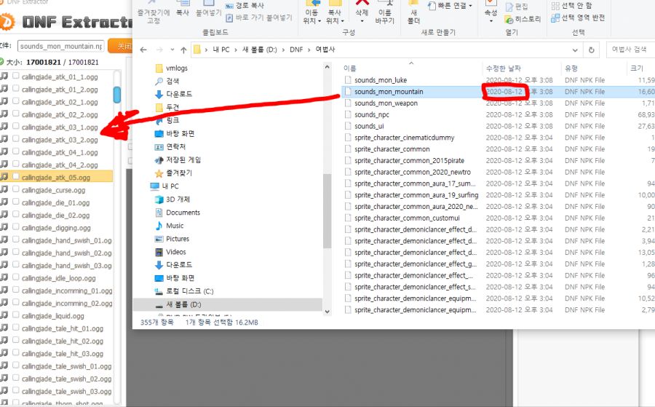655x407 pixels.
Task: Sort files by 수정한 날짜 column header
Action: point(503,68)
